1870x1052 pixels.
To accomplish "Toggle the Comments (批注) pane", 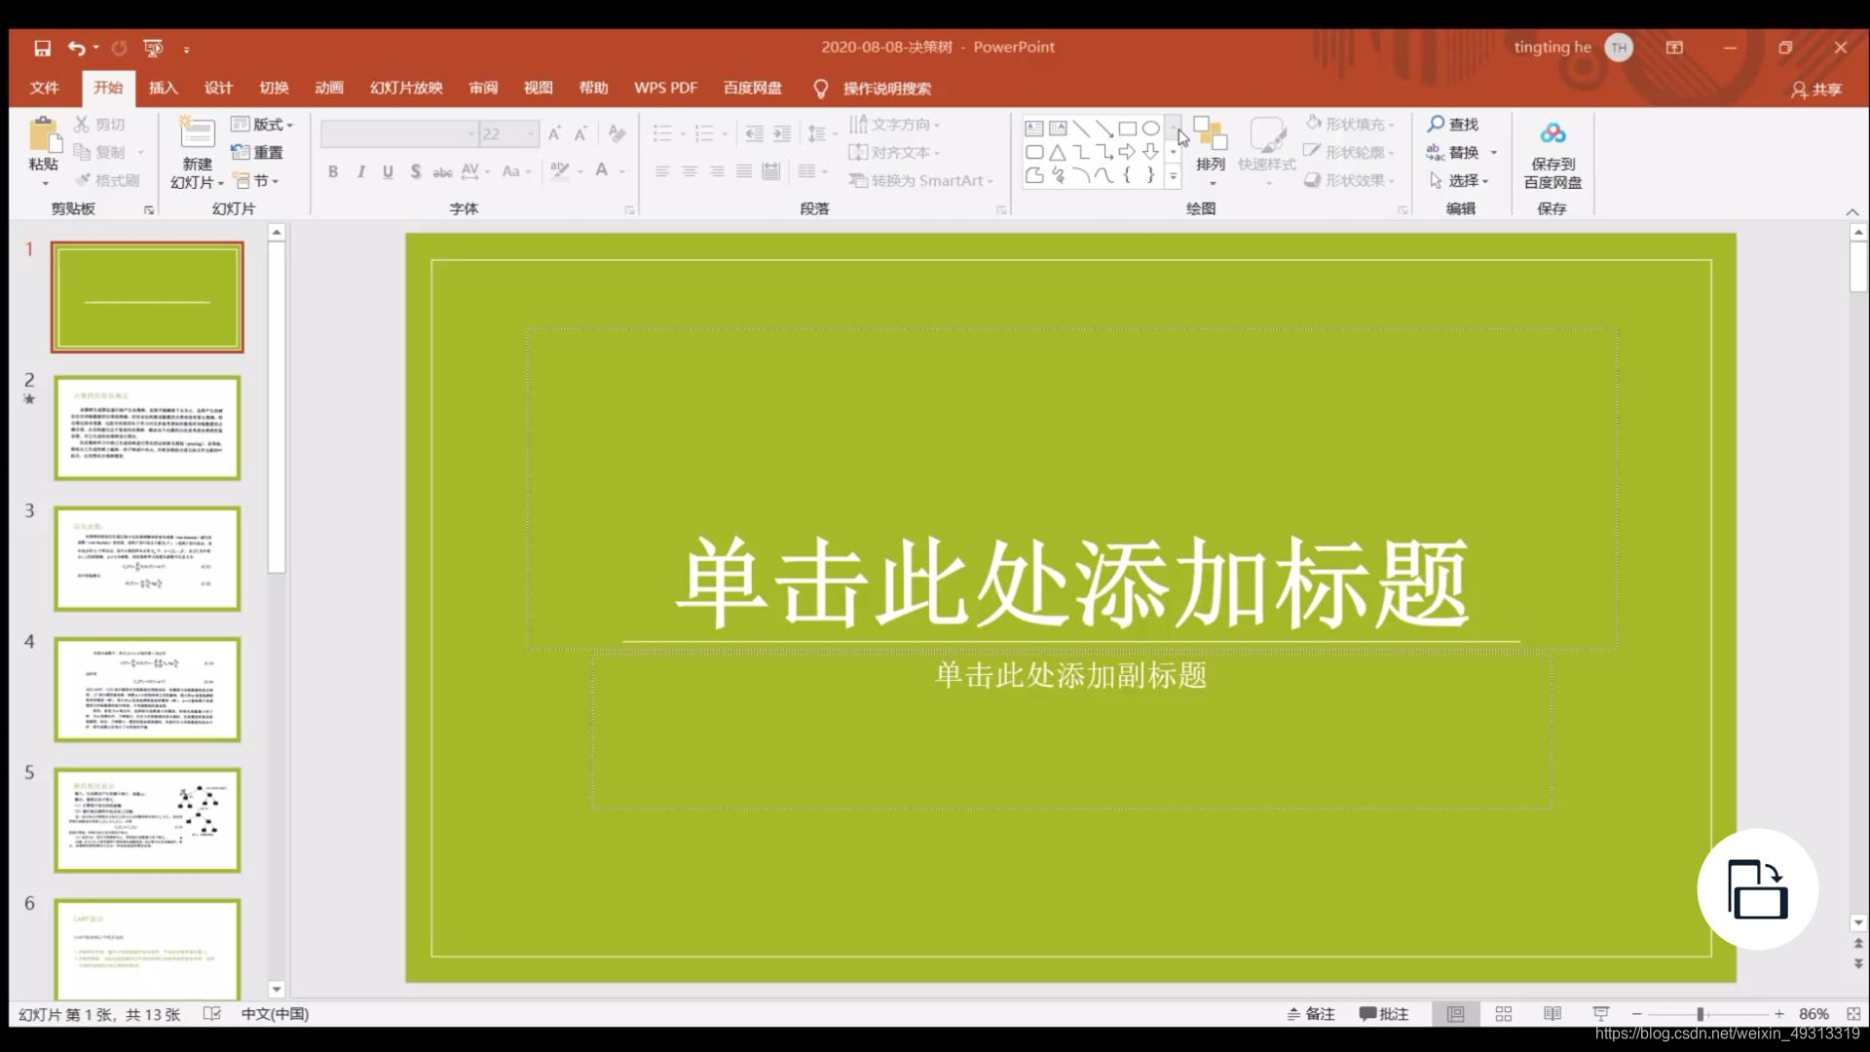I will coord(1384,1014).
